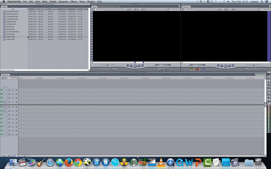Screen dimensions: 271x169
Task: Open Canvas view mode dropdown
Action: (x=233, y=9)
